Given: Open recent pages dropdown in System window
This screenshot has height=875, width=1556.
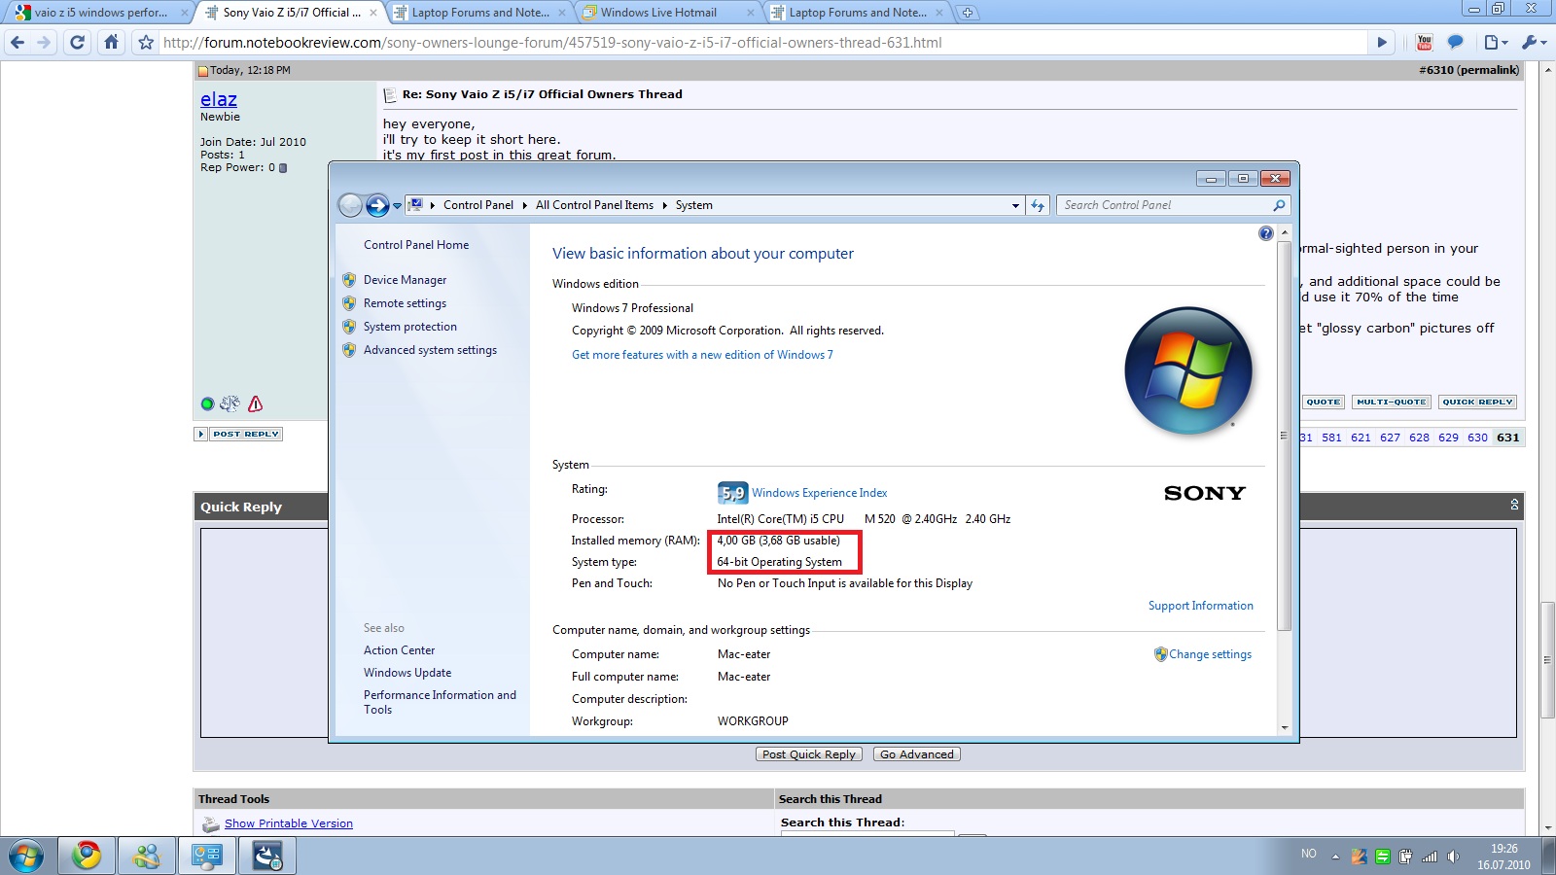Looking at the screenshot, I should (397, 206).
